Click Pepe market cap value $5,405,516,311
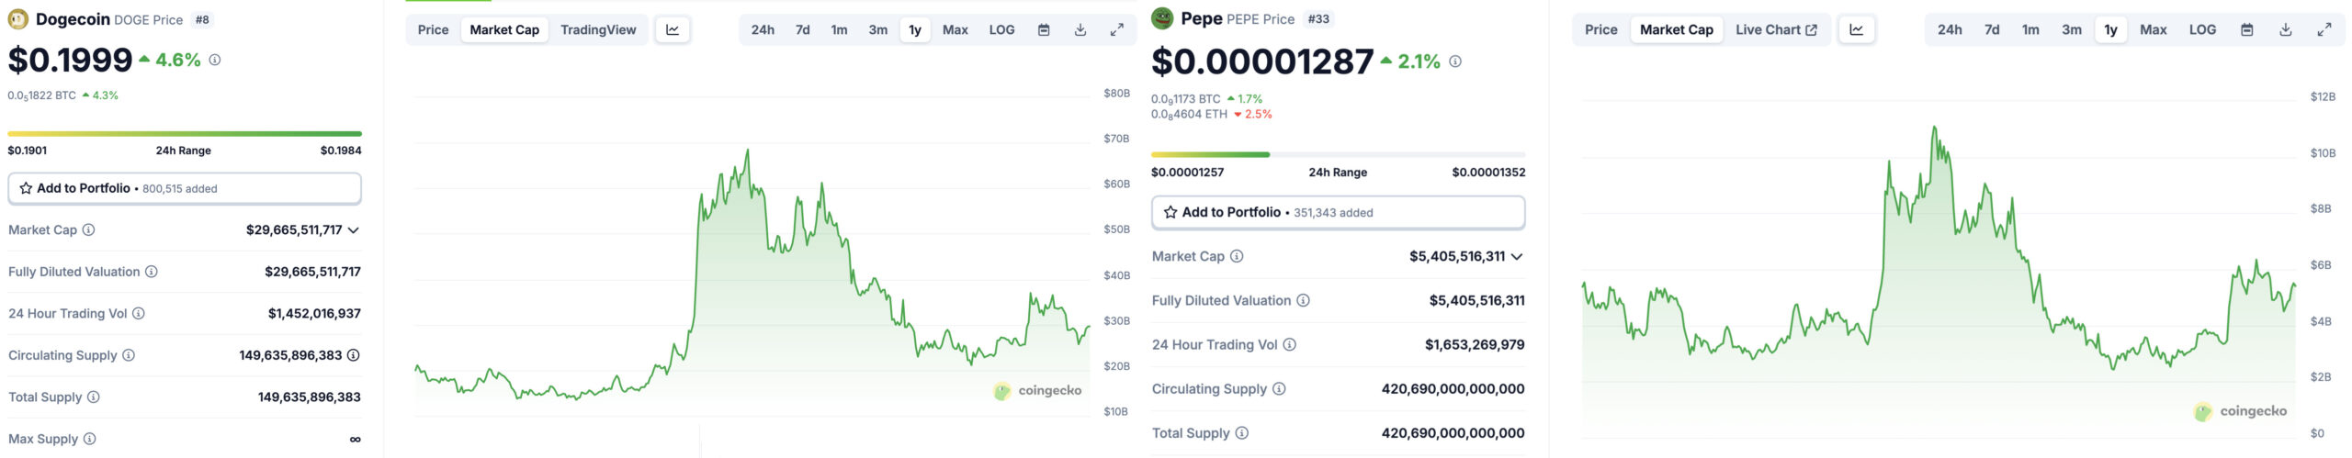 click(1457, 256)
